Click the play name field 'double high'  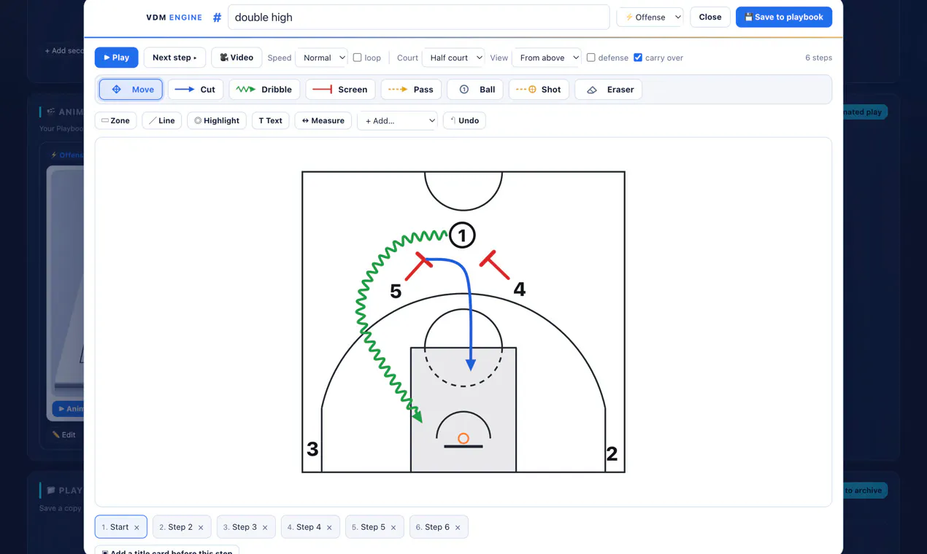click(x=418, y=17)
